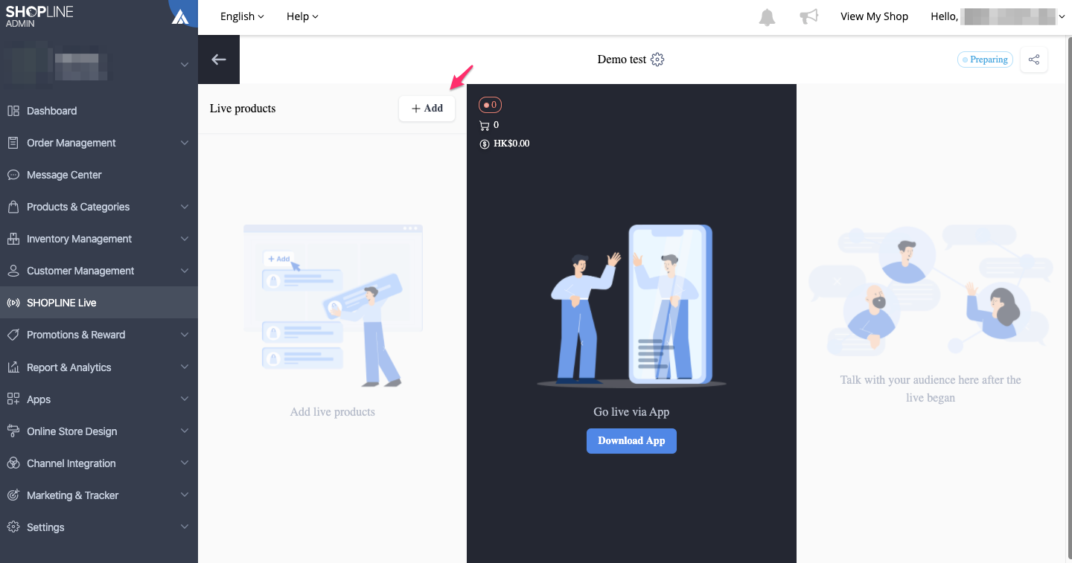The width and height of the screenshot is (1072, 563).
Task: Click the Live products heading
Action: (x=243, y=108)
